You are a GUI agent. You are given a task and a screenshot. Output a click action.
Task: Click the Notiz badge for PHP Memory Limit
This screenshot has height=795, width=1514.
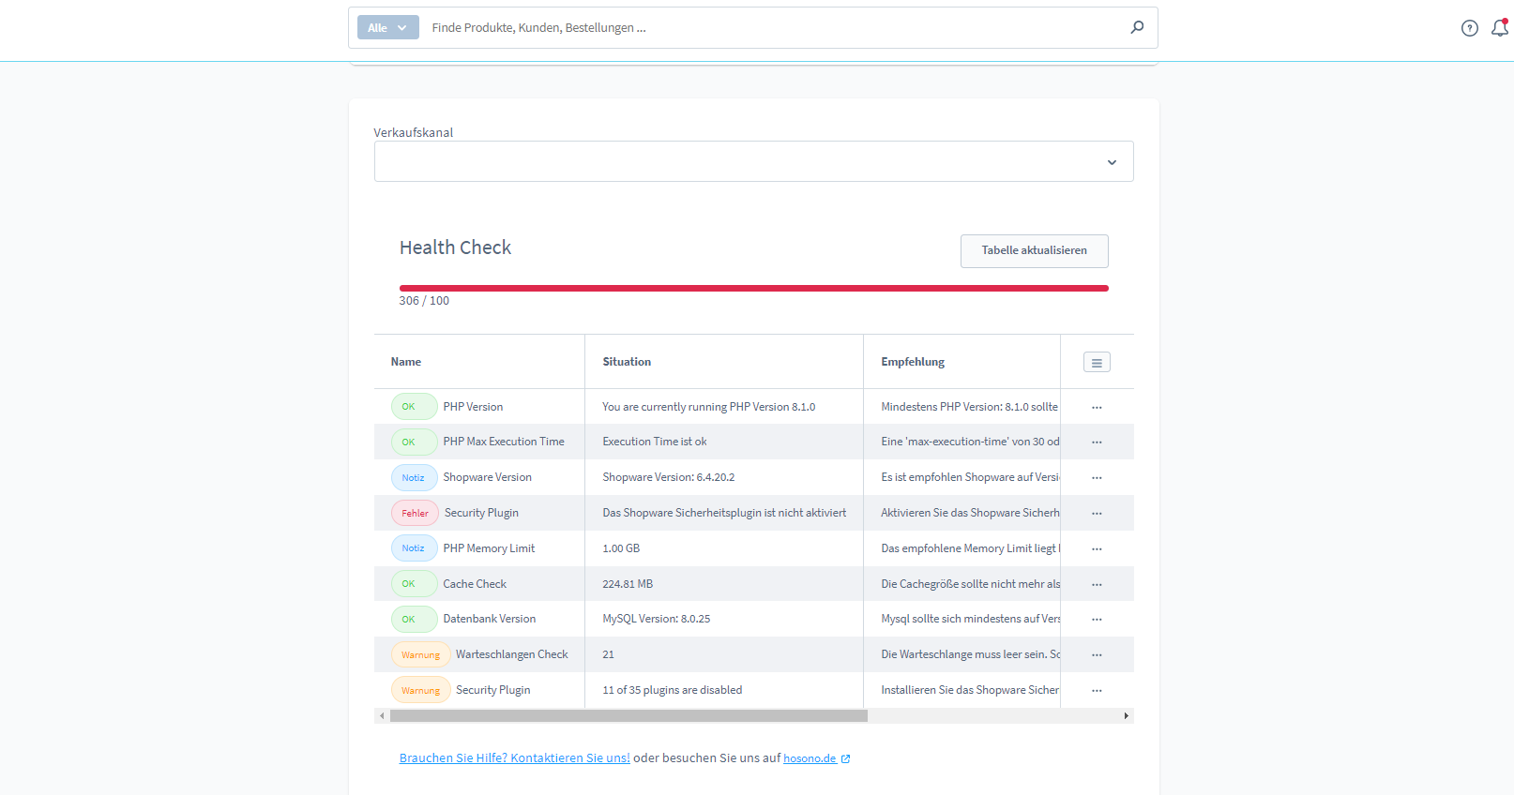click(414, 548)
